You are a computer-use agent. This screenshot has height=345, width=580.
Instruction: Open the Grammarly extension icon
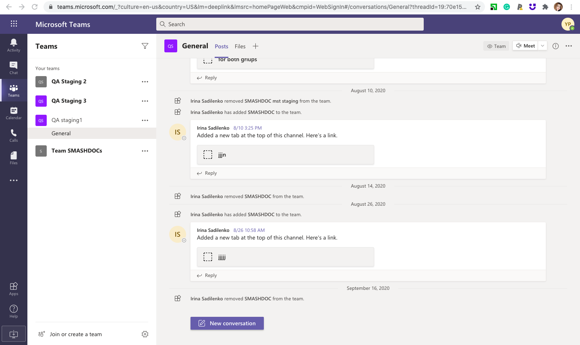(x=507, y=7)
